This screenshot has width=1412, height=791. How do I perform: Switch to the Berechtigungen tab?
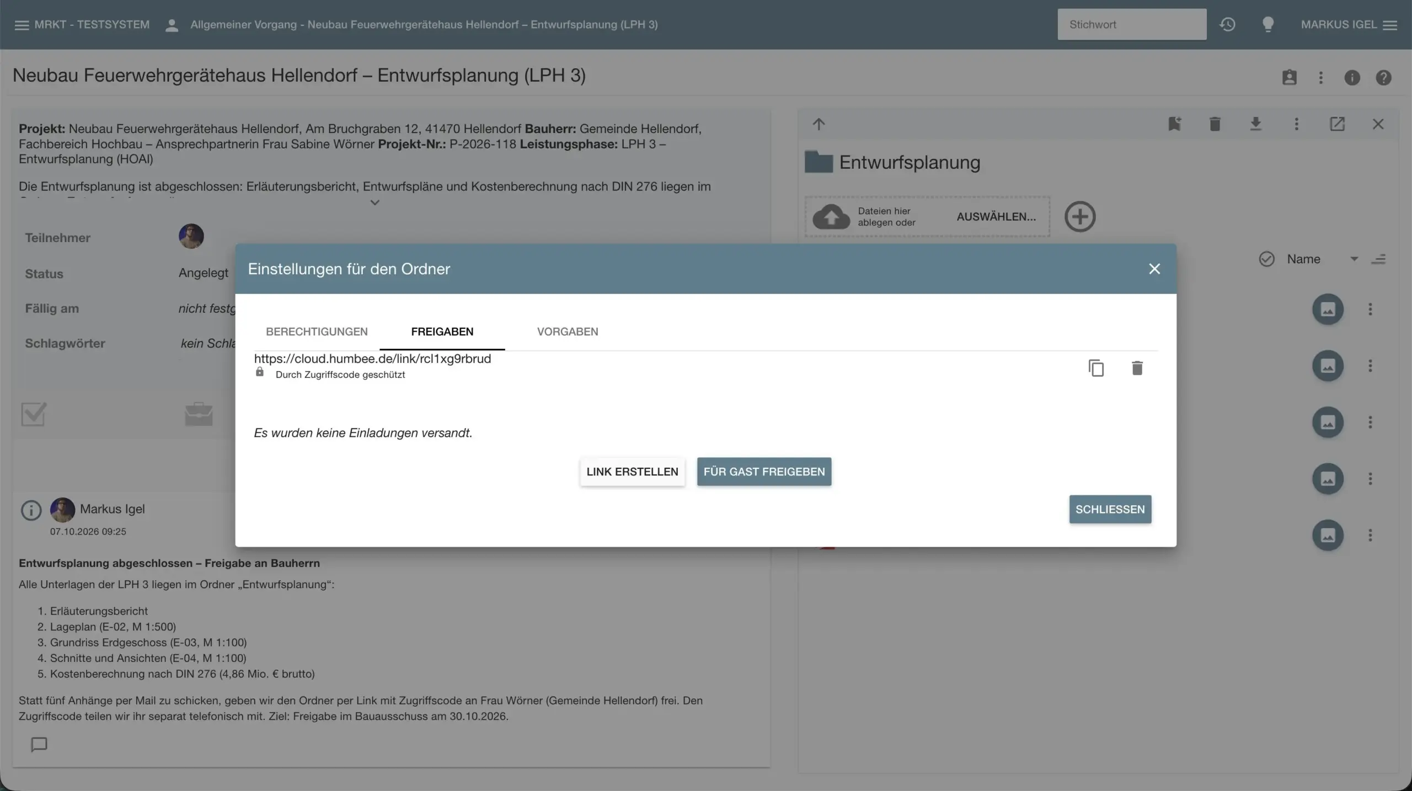(x=317, y=332)
